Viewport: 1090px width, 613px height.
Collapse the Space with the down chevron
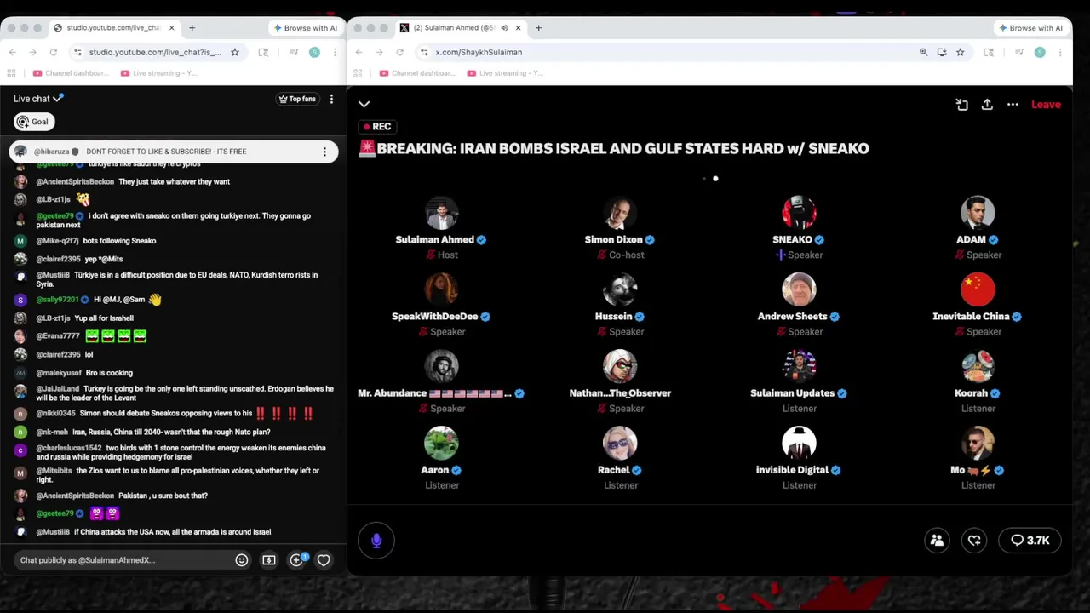[x=364, y=104]
